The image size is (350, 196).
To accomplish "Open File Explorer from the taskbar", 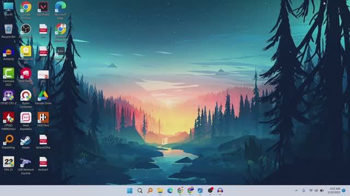I will tap(160, 191).
